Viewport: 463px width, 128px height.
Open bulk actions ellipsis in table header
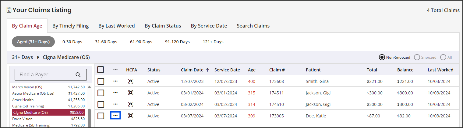[x=115, y=70]
